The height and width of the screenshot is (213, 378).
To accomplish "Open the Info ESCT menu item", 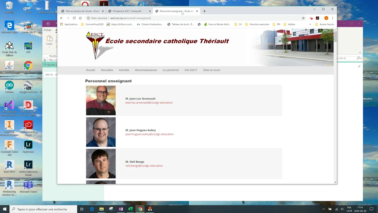I will click(191, 70).
